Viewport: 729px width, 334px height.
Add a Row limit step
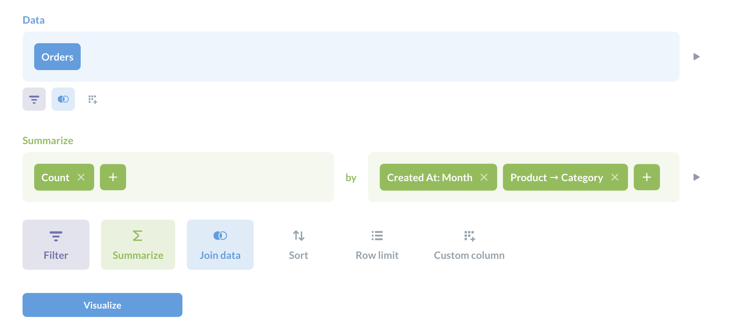377,245
